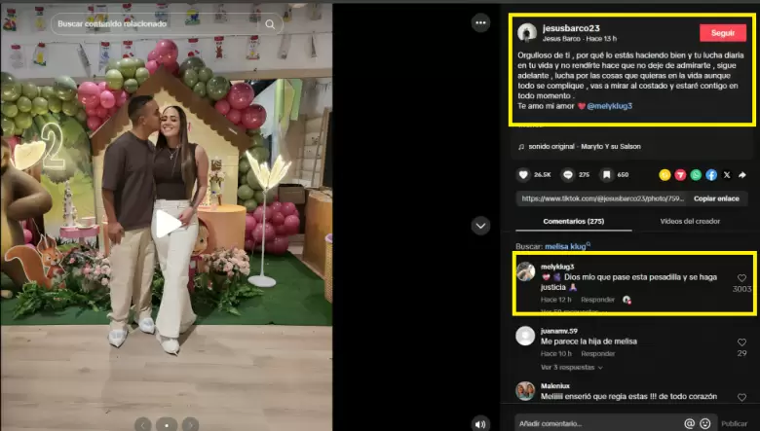760x431 pixels.
Task: Share the post on X
Action: [727, 175]
